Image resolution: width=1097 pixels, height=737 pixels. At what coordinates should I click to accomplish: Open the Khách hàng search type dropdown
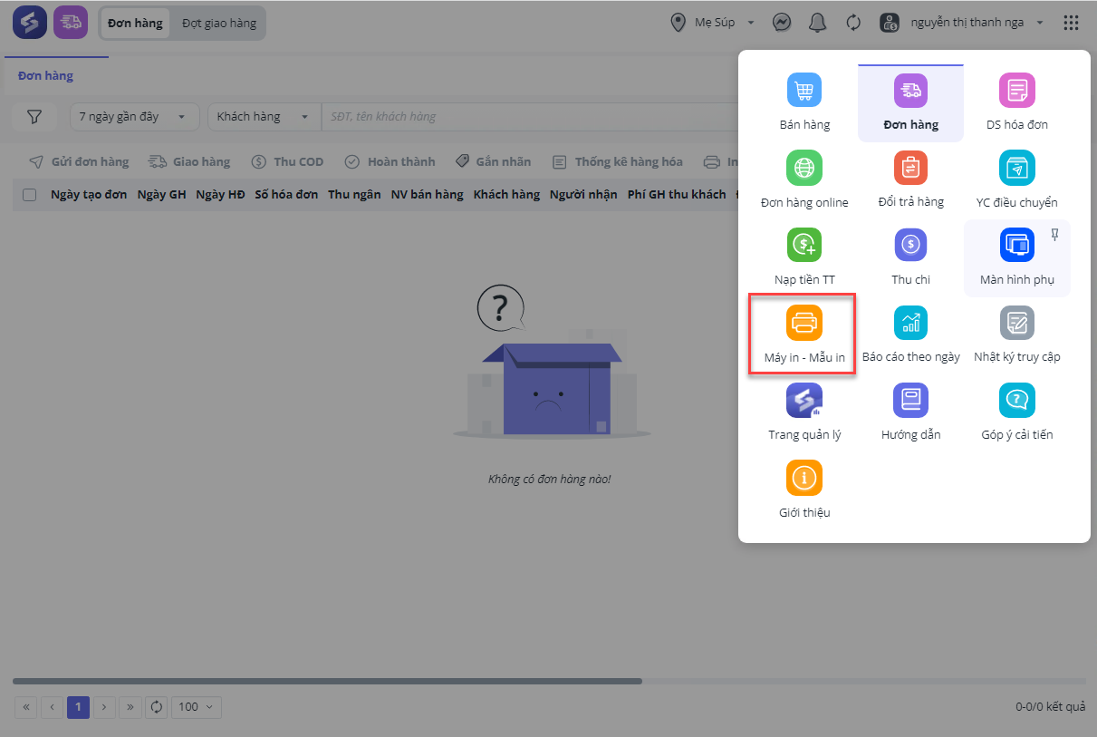pyautogui.click(x=265, y=116)
